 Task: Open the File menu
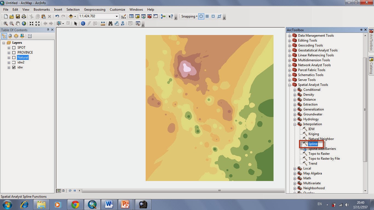click(6, 10)
